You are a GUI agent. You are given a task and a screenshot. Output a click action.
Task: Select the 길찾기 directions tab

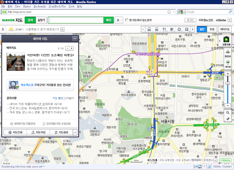[41, 20]
